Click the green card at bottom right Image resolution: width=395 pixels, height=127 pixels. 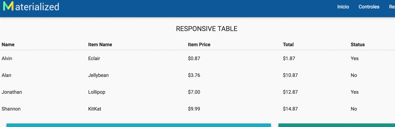point(337,125)
